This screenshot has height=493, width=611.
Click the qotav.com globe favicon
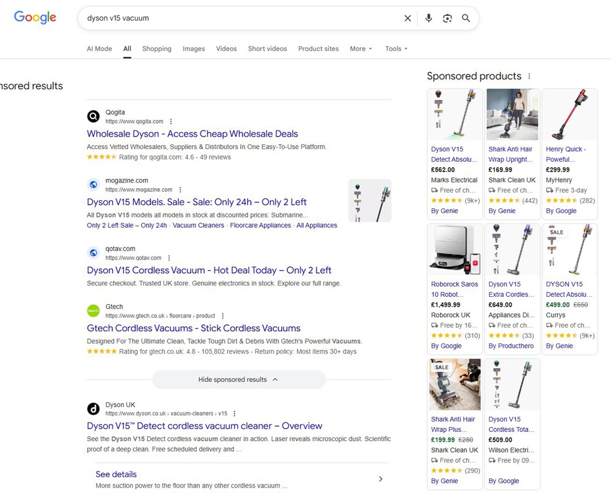click(x=93, y=252)
